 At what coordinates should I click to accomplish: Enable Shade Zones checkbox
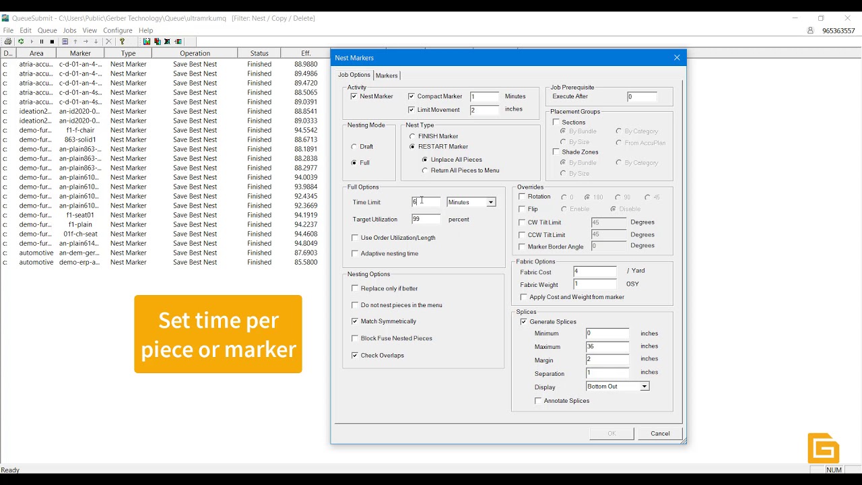coord(556,152)
